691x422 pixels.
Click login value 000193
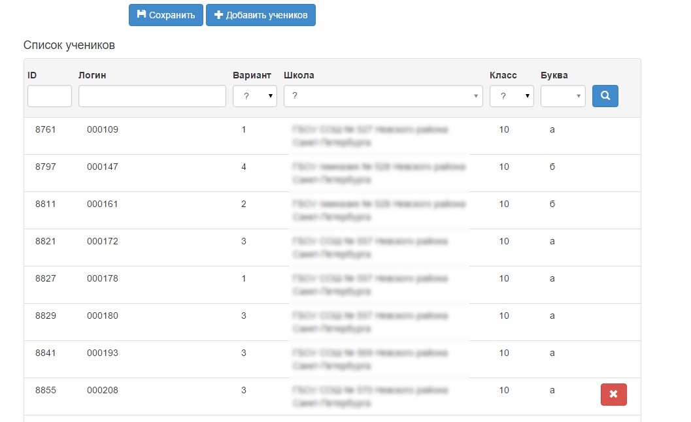[102, 353]
